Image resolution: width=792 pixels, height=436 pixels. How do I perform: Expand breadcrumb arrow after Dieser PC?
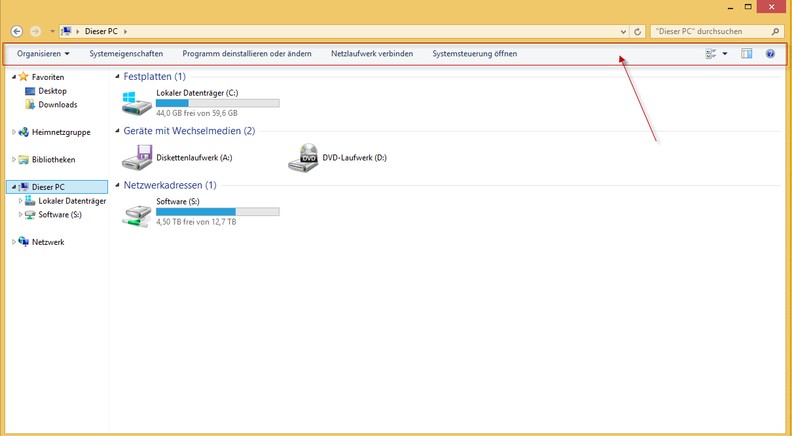pos(125,31)
